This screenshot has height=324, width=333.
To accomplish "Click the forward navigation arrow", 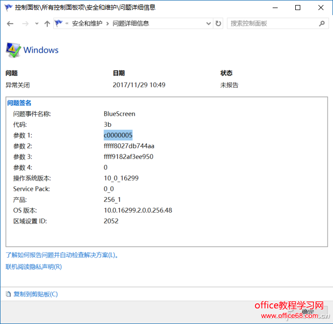I will tap(25, 24).
